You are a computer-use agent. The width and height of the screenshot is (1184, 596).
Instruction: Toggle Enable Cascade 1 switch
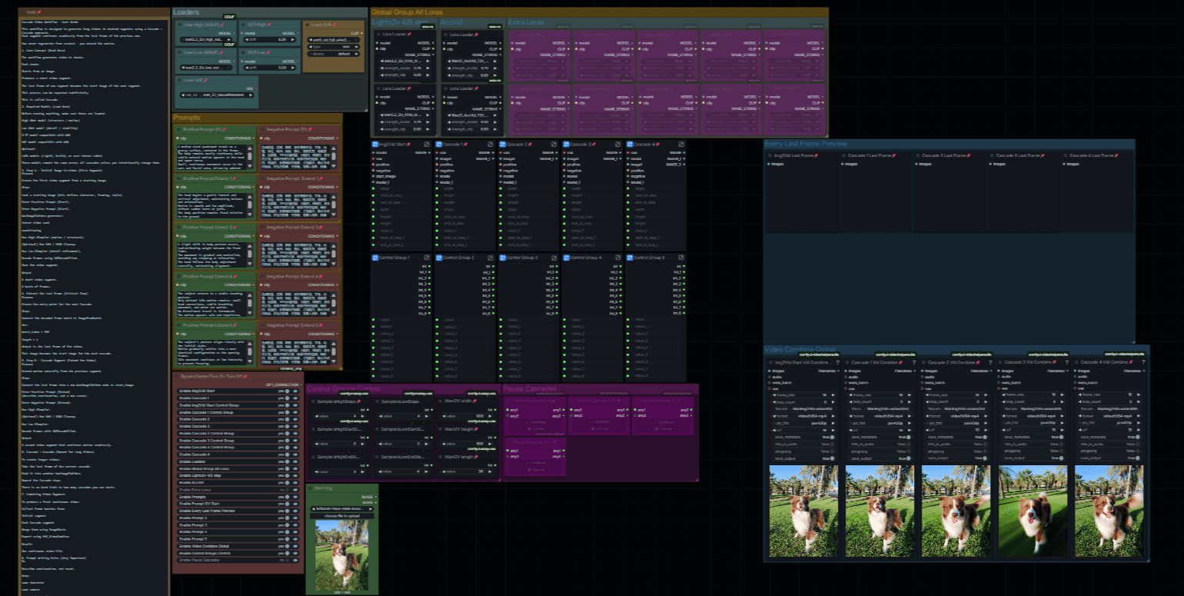287,398
